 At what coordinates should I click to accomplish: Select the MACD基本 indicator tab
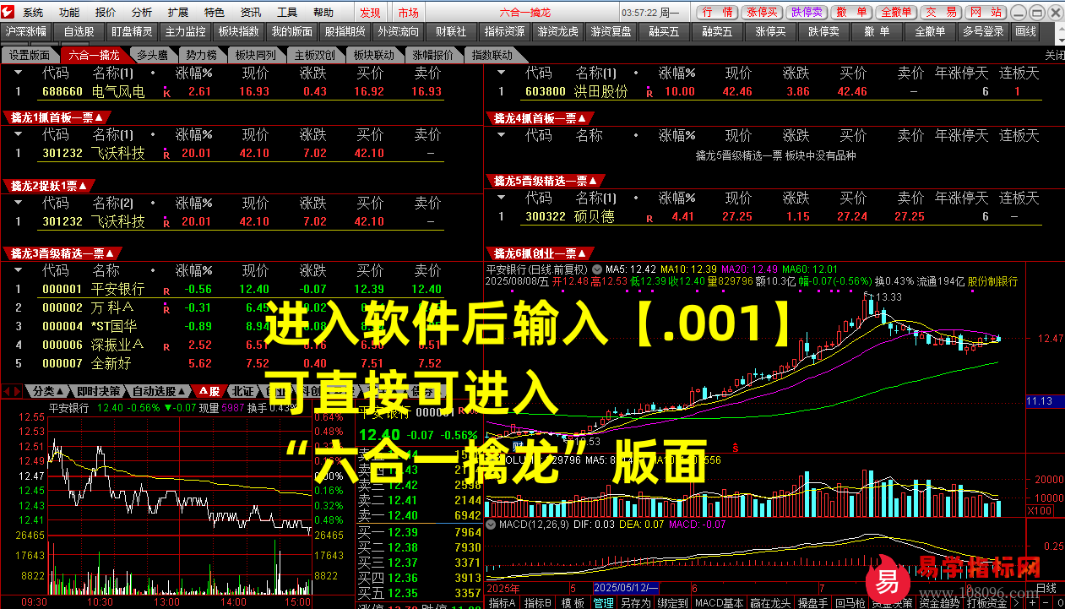(720, 603)
